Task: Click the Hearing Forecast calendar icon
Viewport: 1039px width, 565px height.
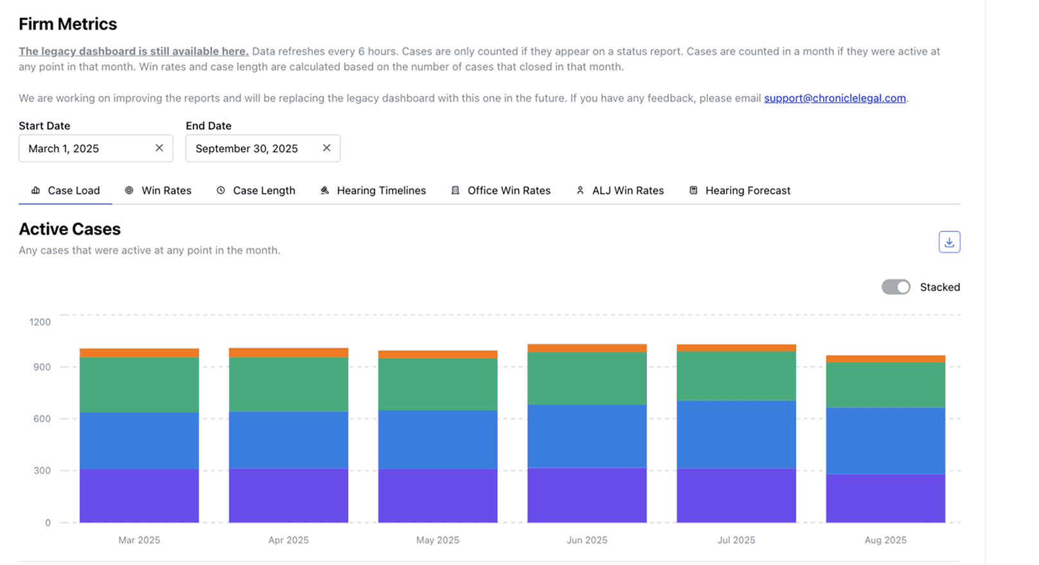Action: [x=693, y=190]
